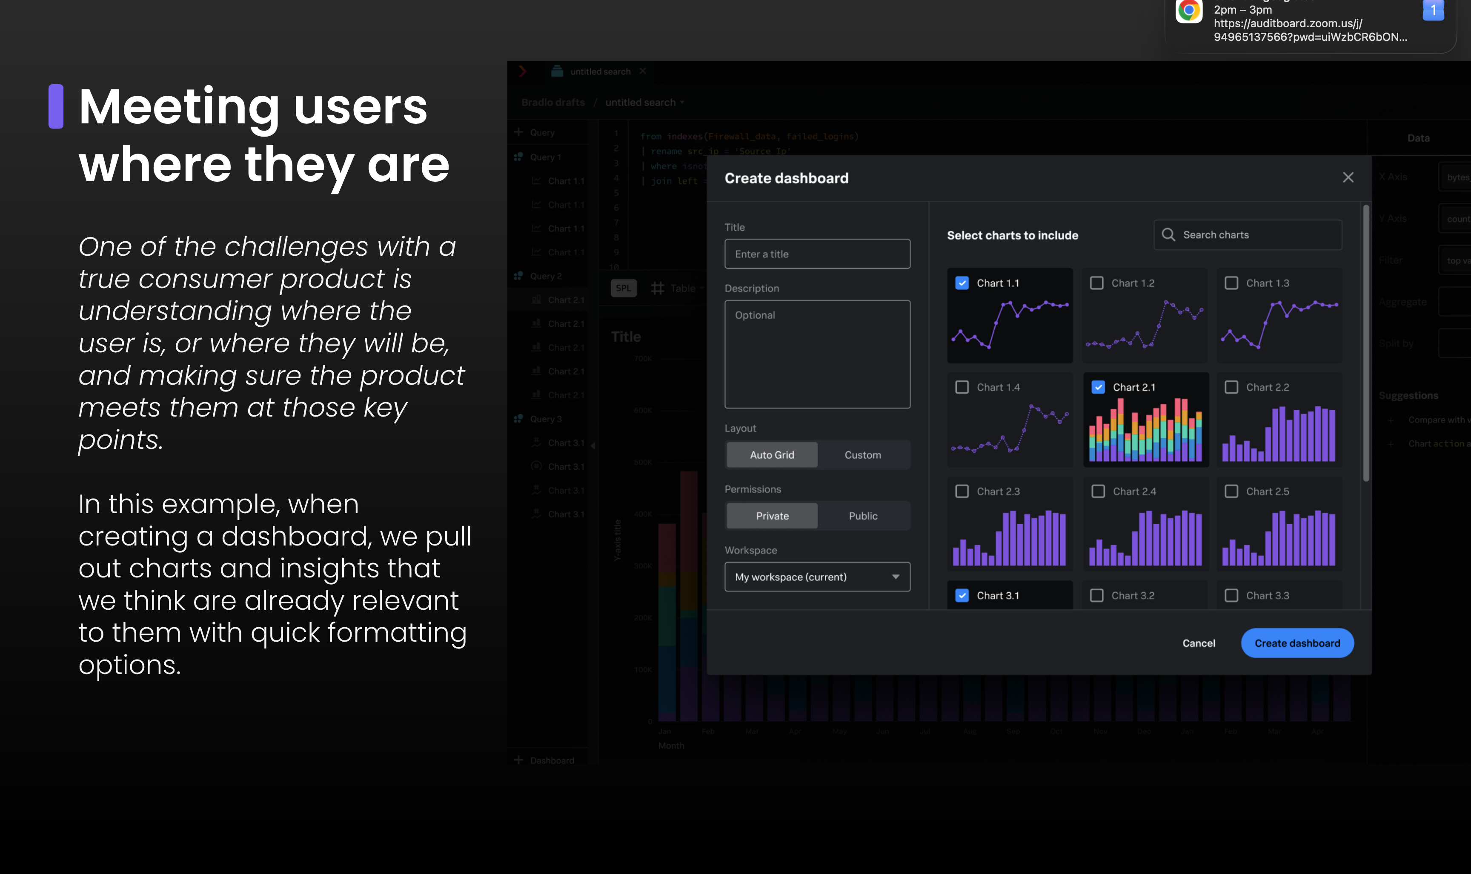Open the X Axis bytes dropdown

tap(1454, 177)
